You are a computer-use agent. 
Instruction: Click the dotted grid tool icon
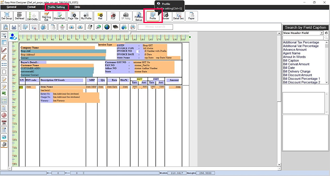4,64
